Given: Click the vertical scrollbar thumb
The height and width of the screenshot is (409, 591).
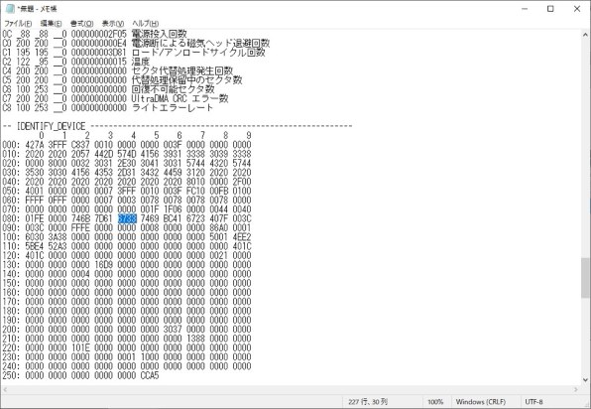Looking at the screenshot, I should (585, 278).
